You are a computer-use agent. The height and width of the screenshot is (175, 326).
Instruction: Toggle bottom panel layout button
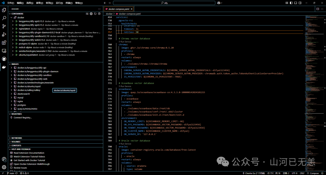(x=296, y=3)
